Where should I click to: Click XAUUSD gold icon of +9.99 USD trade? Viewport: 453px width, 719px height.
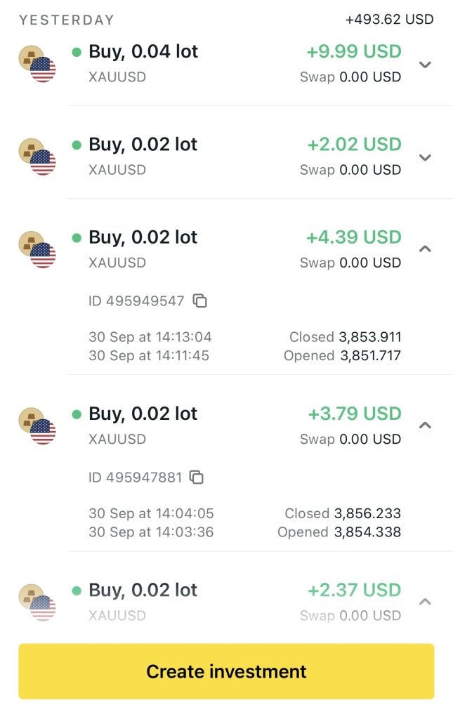click(37, 64)
